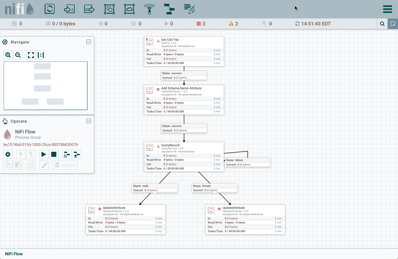
Task: Collapse the Navigate panel
Action: tap(89, 42)
